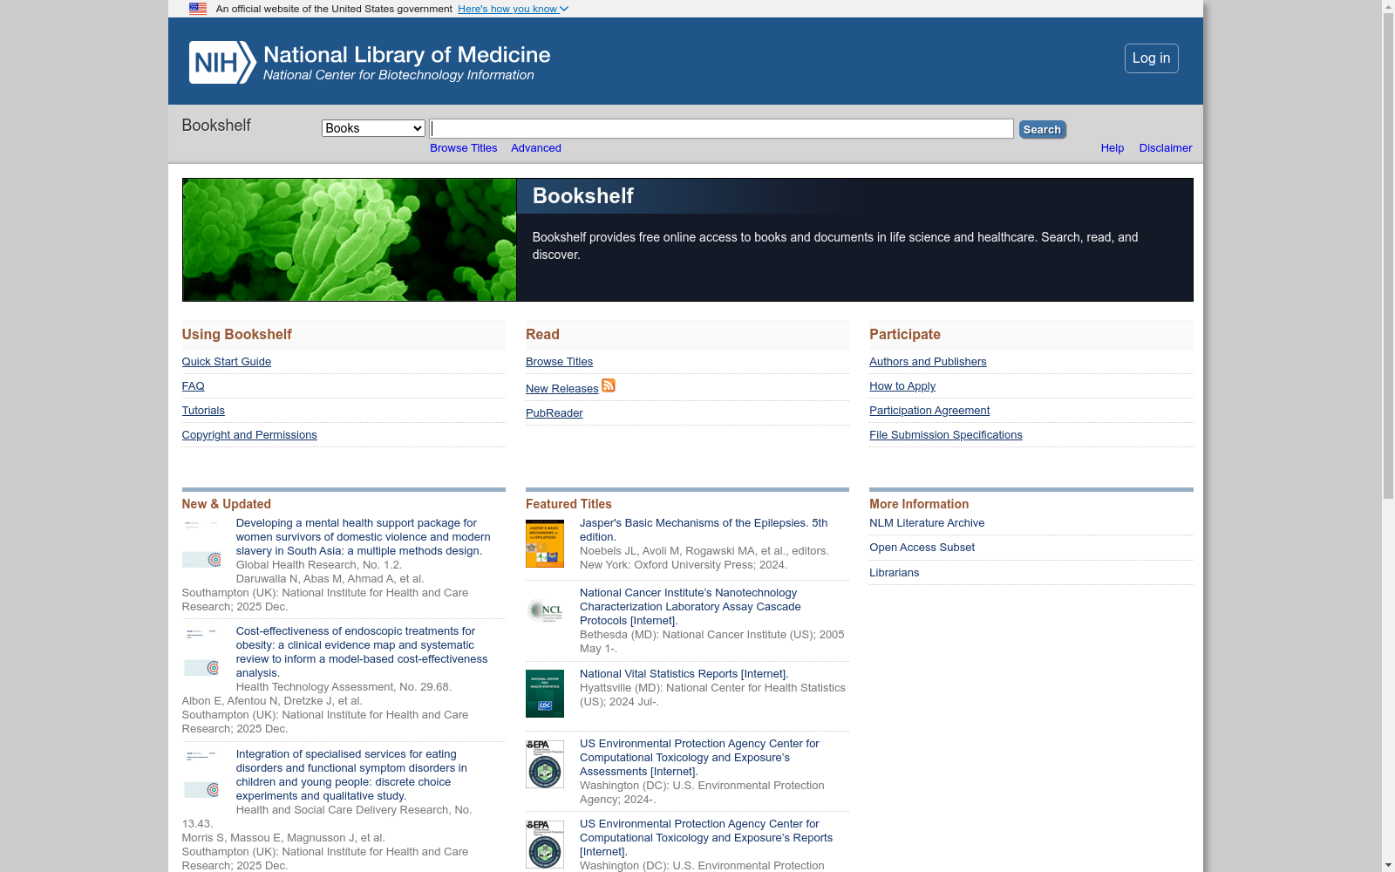Open Nanotechnology Characterization Laboratory Assay Cascade Protocols title
Image resolution: width=1395 pixels, height=872 pixels.
pyautogui.click(x=690, y=607)
